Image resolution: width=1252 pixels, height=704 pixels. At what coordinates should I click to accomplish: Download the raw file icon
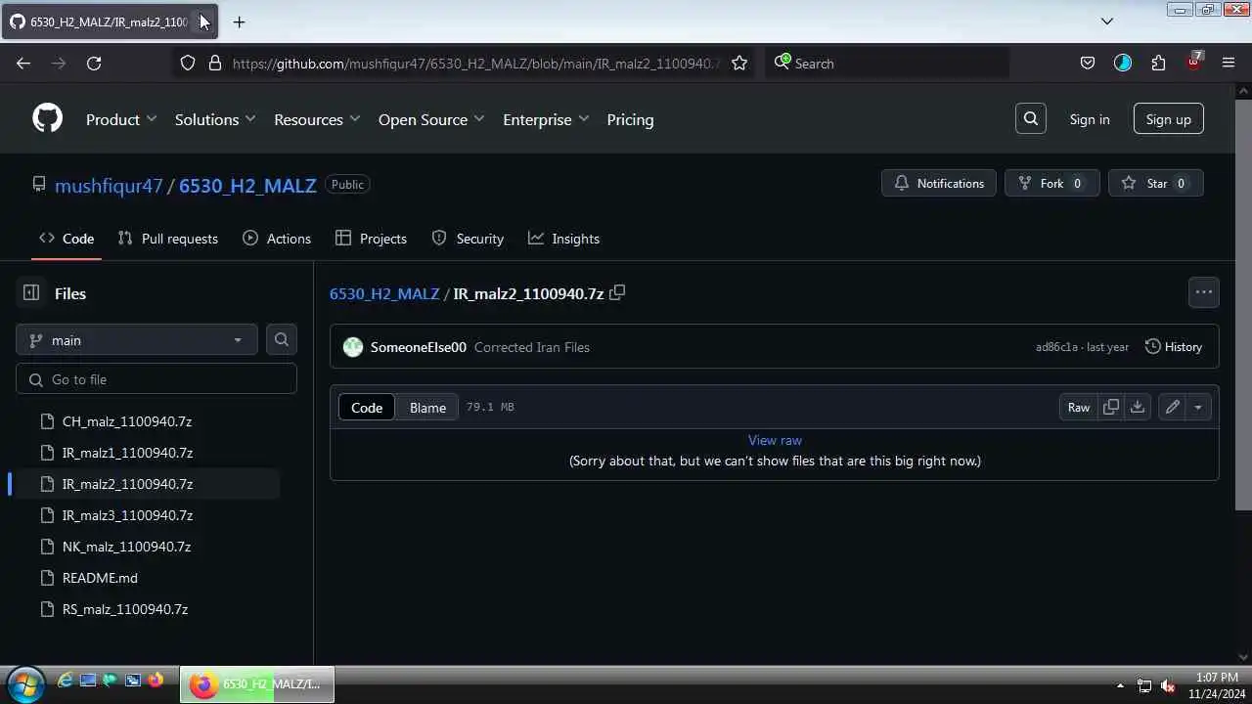[1138, 407]
